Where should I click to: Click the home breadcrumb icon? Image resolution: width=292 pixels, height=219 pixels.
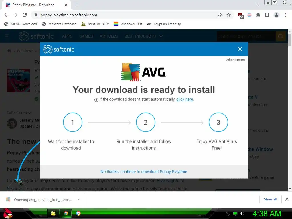tap(9, 51)
